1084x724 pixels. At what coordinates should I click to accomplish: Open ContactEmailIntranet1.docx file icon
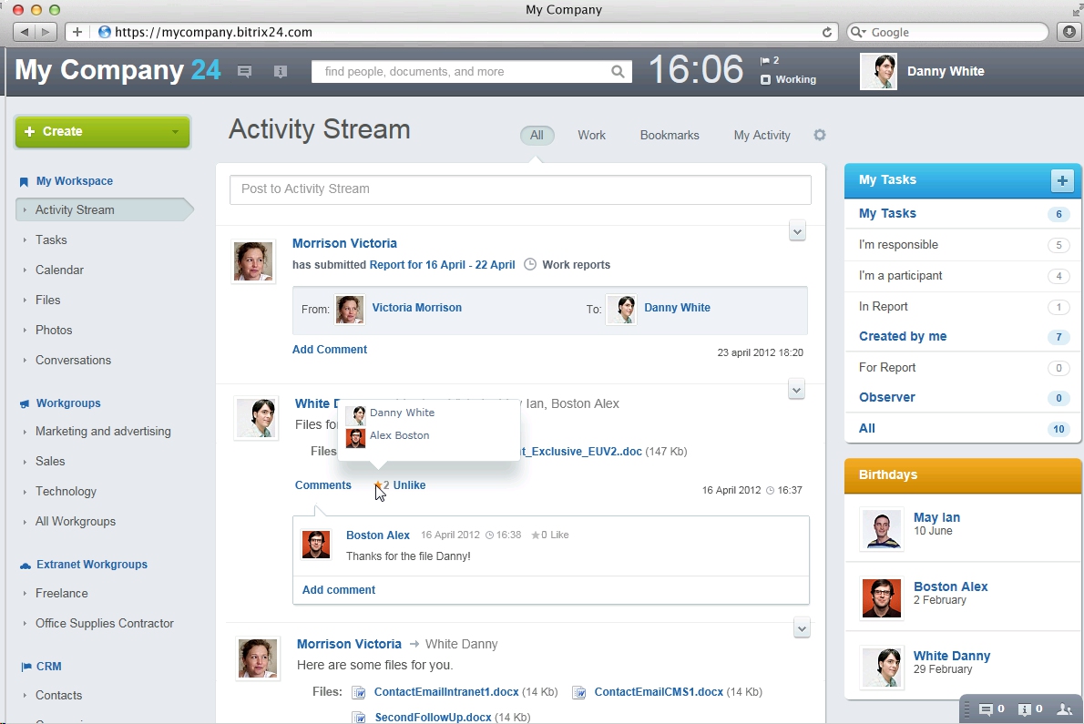tap(359, 692)
